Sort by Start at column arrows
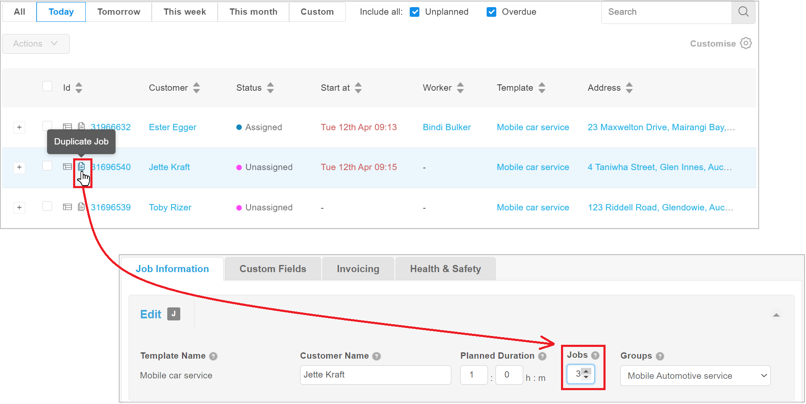Viewport: 806px width, 404px height. [358, 88]
